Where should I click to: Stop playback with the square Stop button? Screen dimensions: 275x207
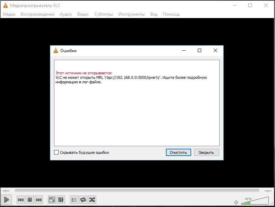pyautogui.click(x=30, y=200)
